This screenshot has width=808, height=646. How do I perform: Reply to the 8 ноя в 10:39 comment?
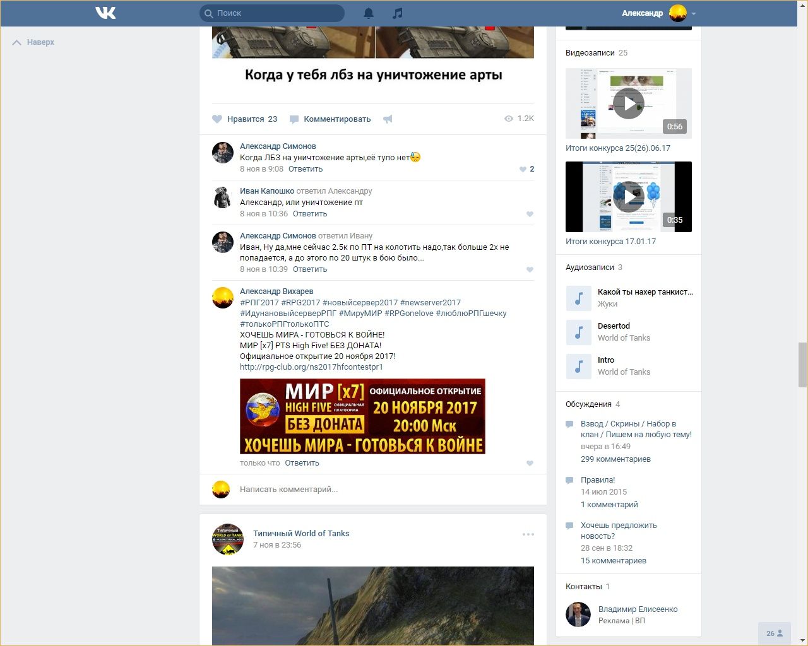(310, 269)
